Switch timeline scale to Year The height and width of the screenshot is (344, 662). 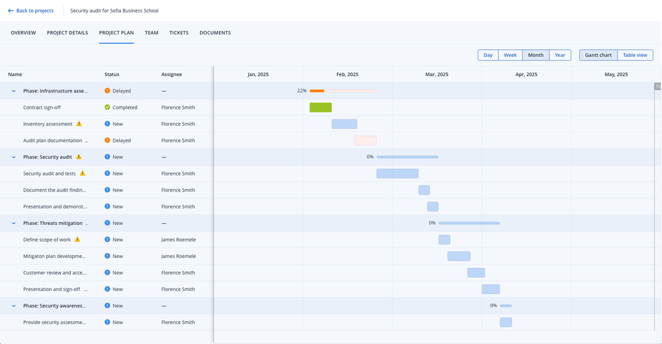[560, 55]
